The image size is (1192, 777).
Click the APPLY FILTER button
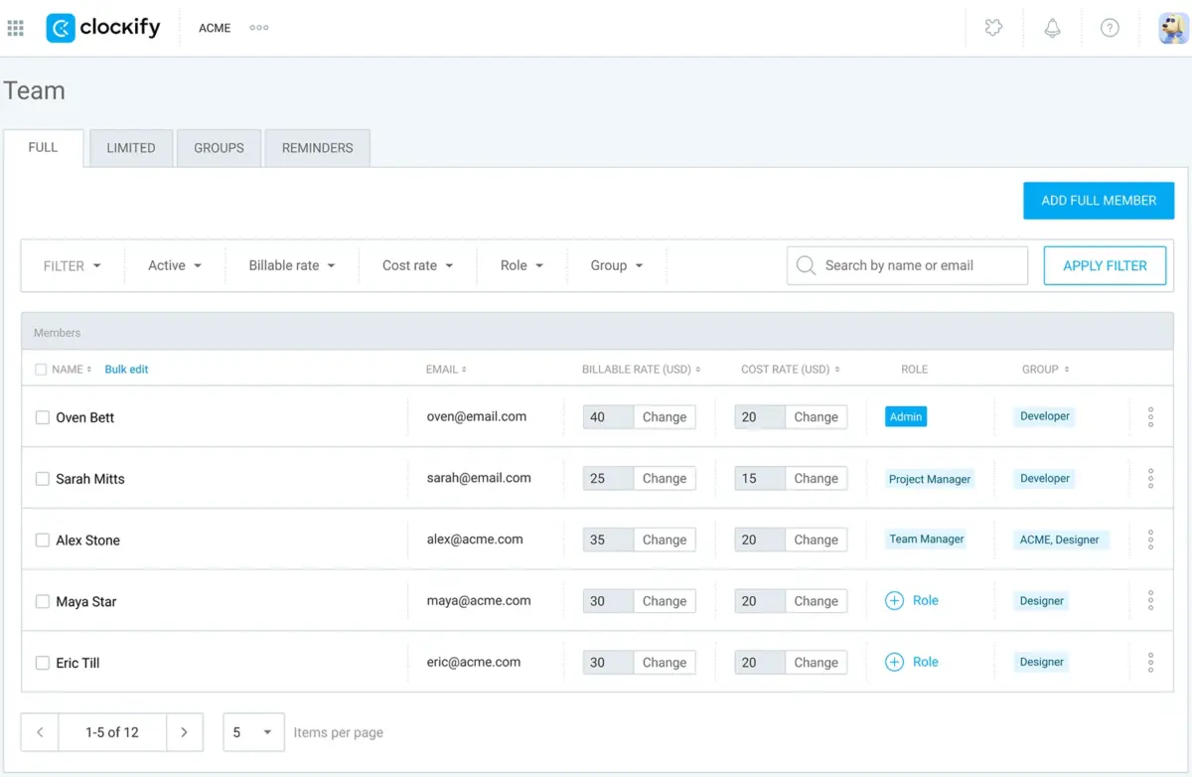click(1105, 265)
